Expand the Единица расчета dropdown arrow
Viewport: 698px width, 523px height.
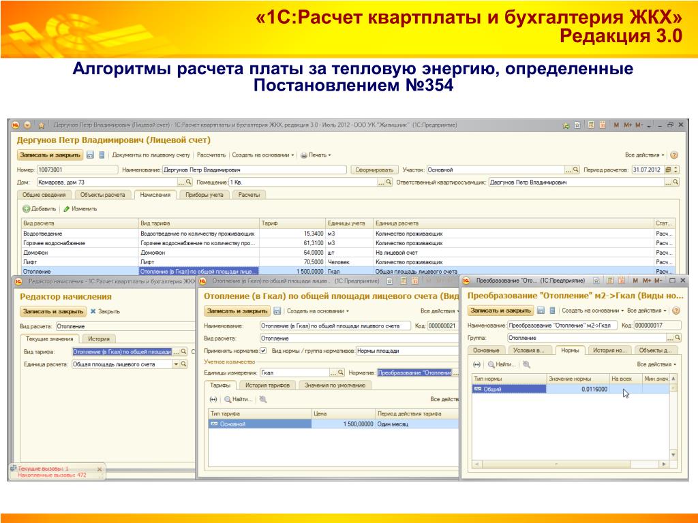click(176, 364)
